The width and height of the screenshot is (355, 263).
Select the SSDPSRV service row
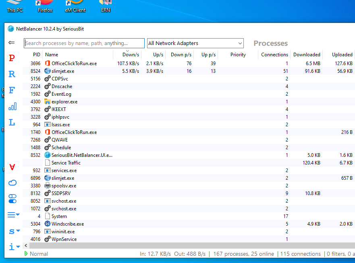coord(189,193)
